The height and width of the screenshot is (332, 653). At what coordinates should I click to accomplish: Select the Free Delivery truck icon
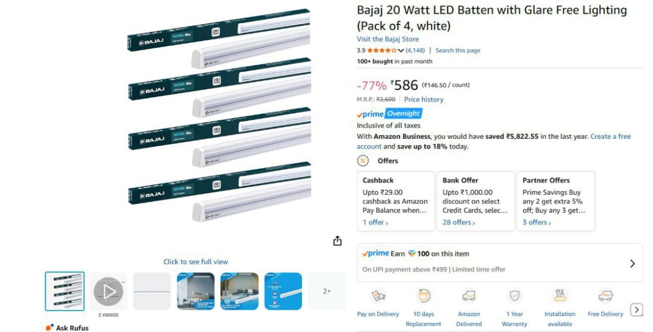pos(605,296)
